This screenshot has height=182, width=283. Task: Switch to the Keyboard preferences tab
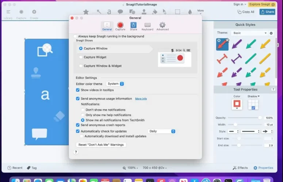pyautogui.click(x=148, y=26)
